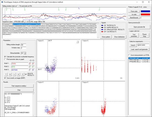Click Show pattern button
The height and width of the screenshot is (117, 152).
coord(106,37)
